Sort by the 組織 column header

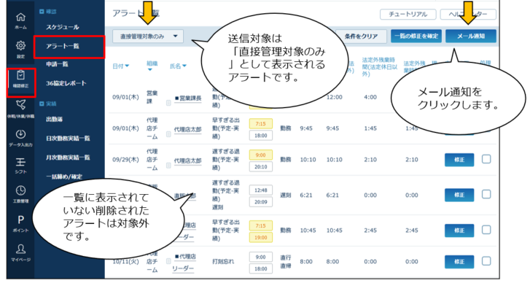click(152, 66)
